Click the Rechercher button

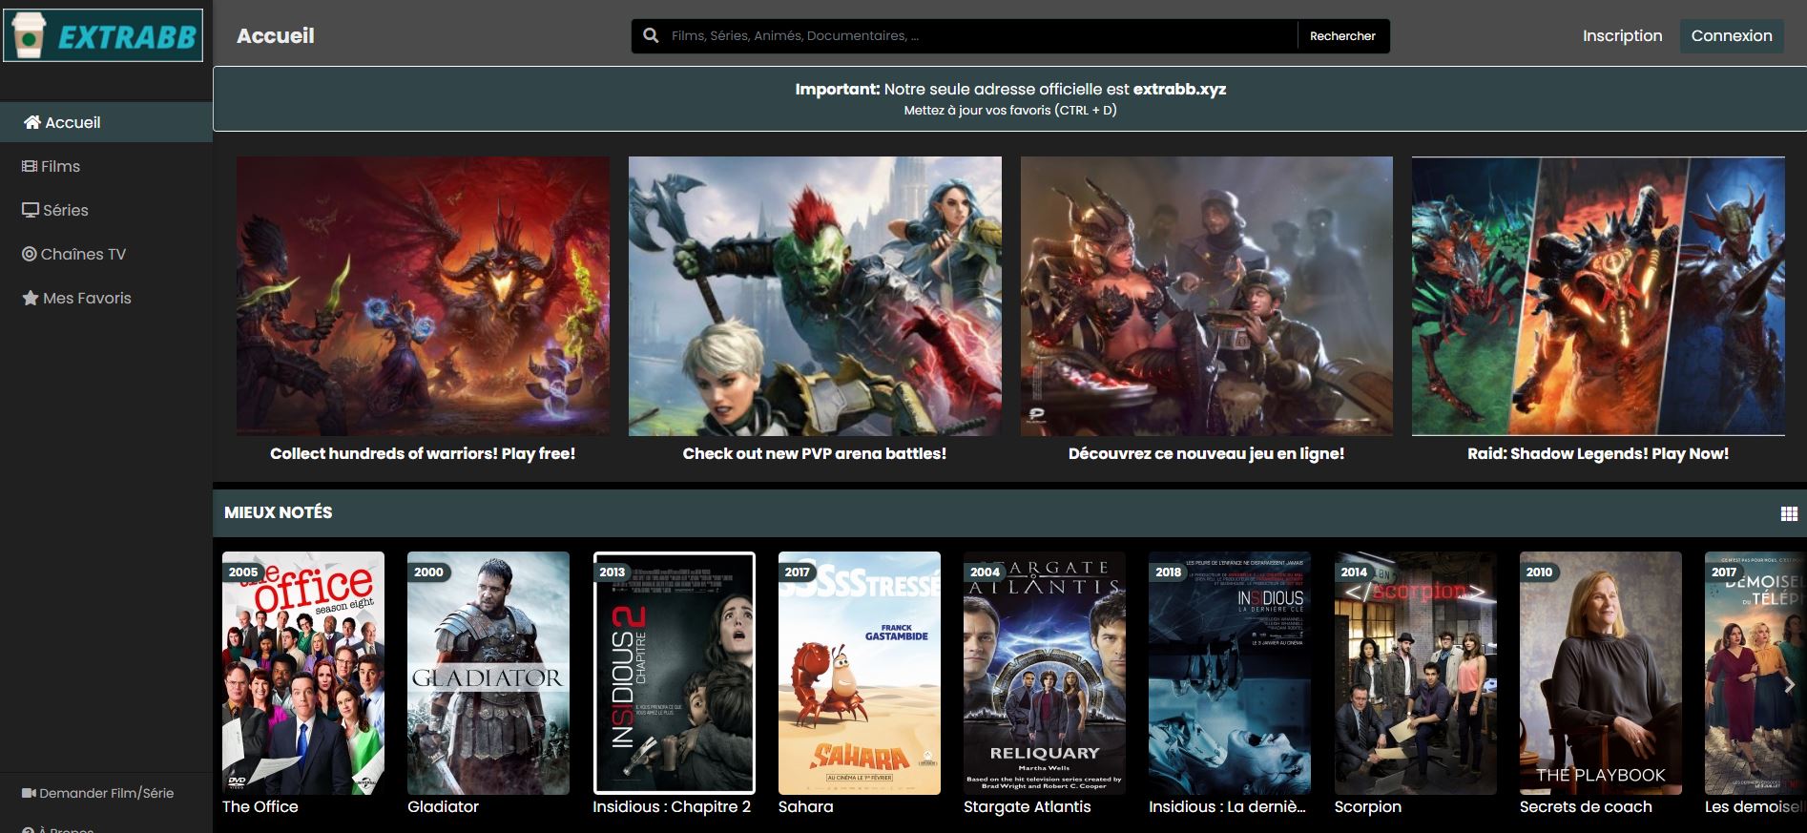click(1342, 36)
